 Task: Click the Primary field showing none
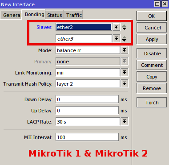(88, 61)
